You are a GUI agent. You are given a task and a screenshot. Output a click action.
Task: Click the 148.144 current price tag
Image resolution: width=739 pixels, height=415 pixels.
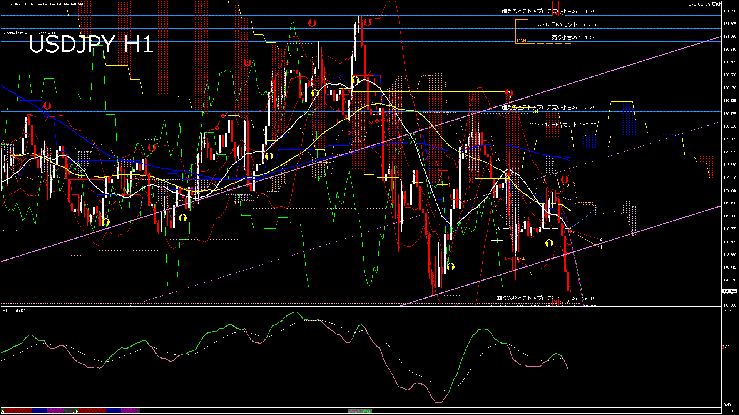tap(729, 291)
